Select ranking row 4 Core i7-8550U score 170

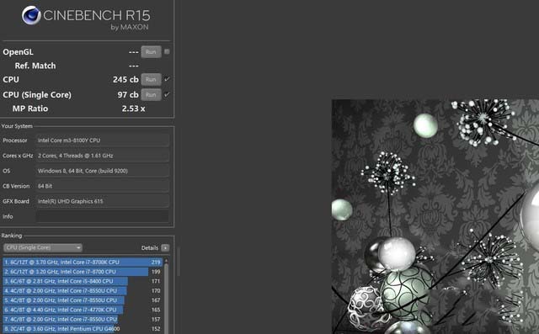pyautogui.click(x=83, y=291)
